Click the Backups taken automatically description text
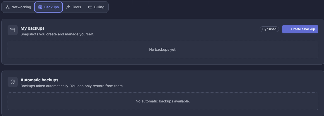The width and height of the screenshot is (324, 116). [x=72, y=86]
